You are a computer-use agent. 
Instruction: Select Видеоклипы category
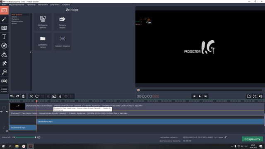click(17, 21)
